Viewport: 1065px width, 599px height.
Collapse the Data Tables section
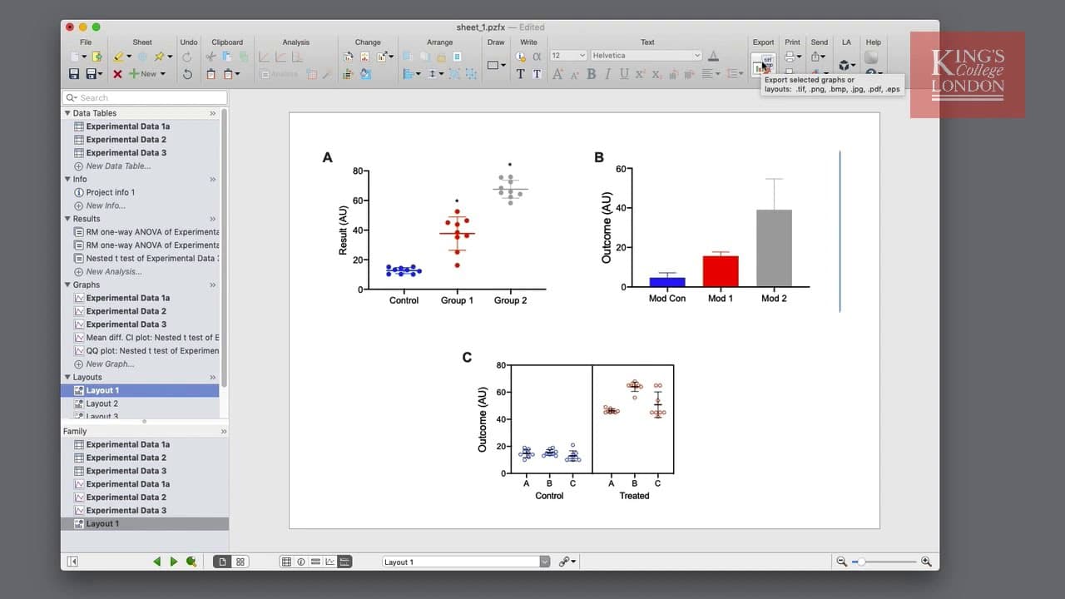(68, 113)
